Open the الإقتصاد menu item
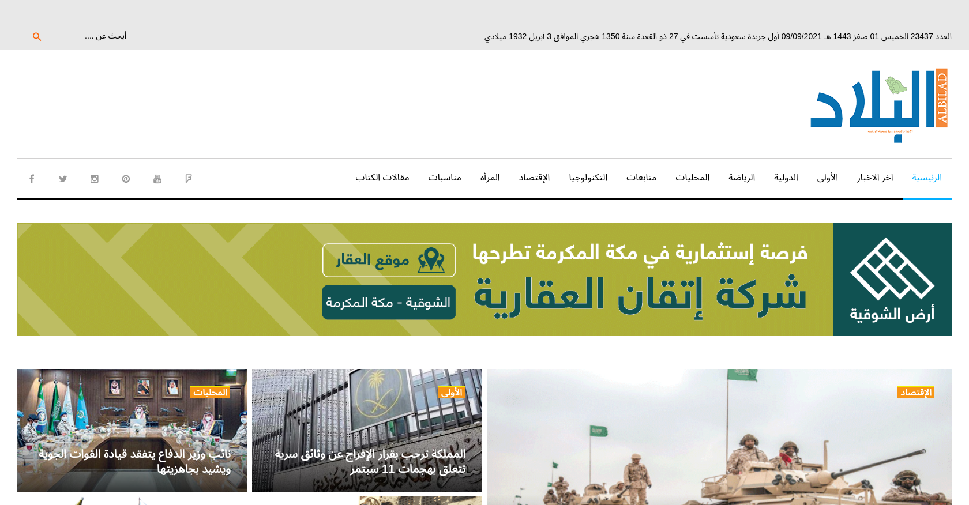 point(534,178)
